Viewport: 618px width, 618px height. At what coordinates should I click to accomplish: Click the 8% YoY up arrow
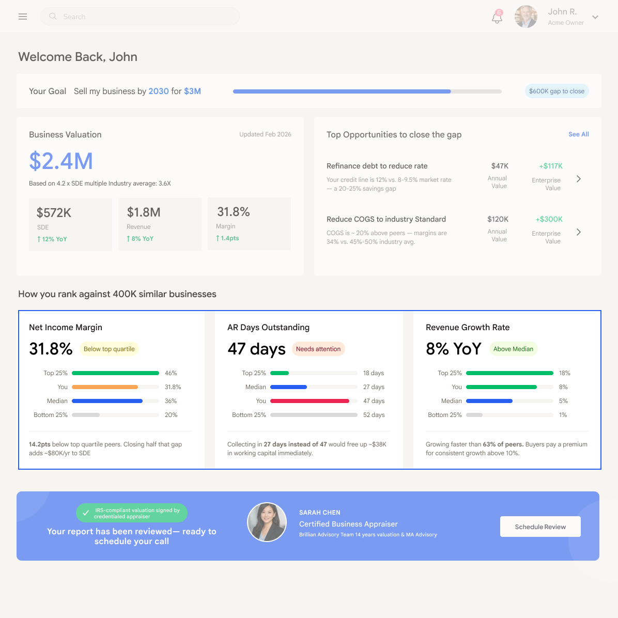tap(128, 239)
